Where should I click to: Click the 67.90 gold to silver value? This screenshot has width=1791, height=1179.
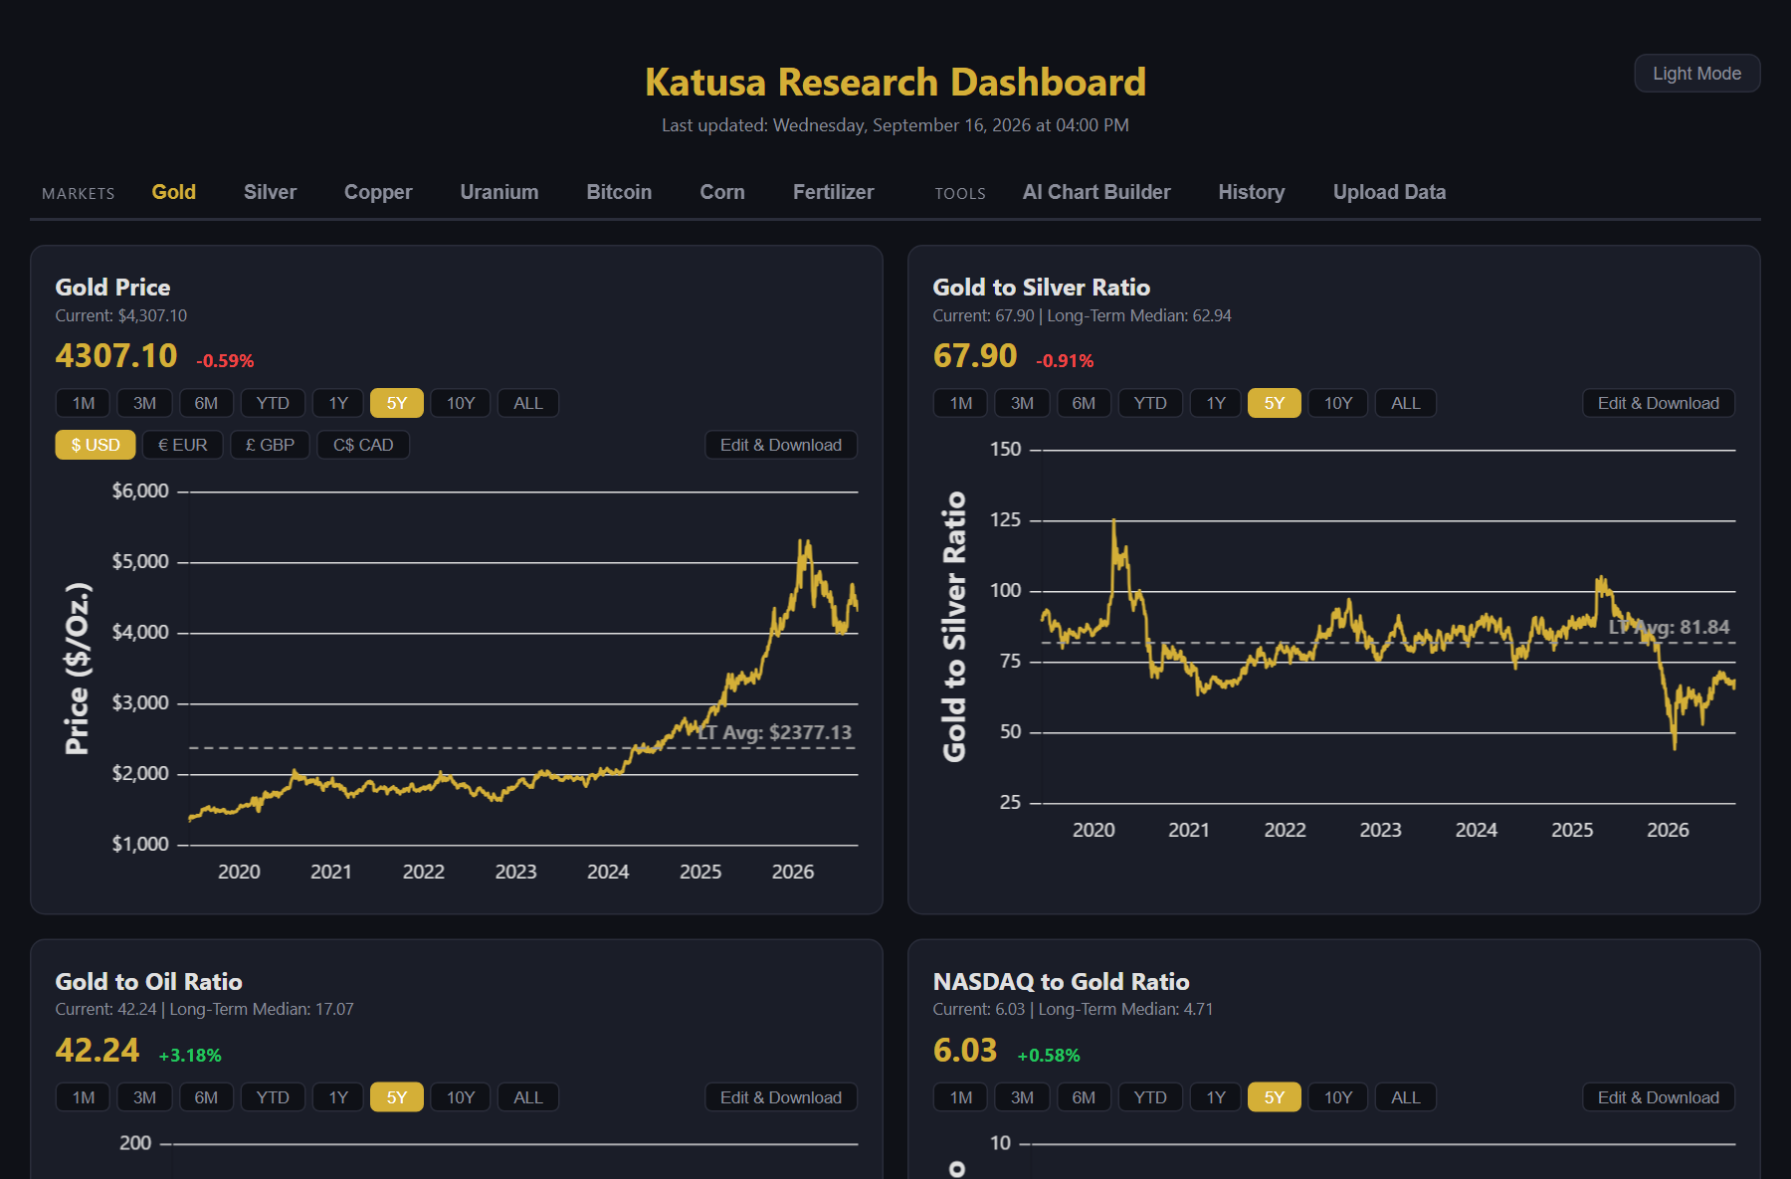(975, 356)
